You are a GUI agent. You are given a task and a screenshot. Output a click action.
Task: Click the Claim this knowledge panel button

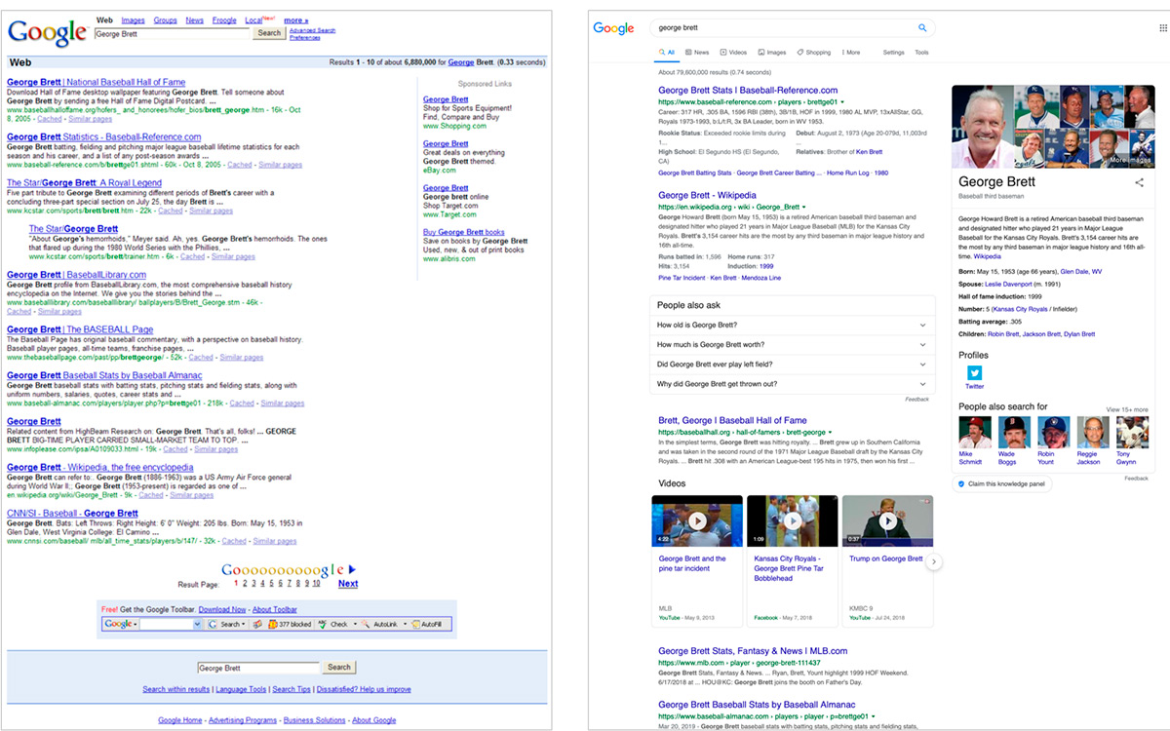[x=1002, y=483]
